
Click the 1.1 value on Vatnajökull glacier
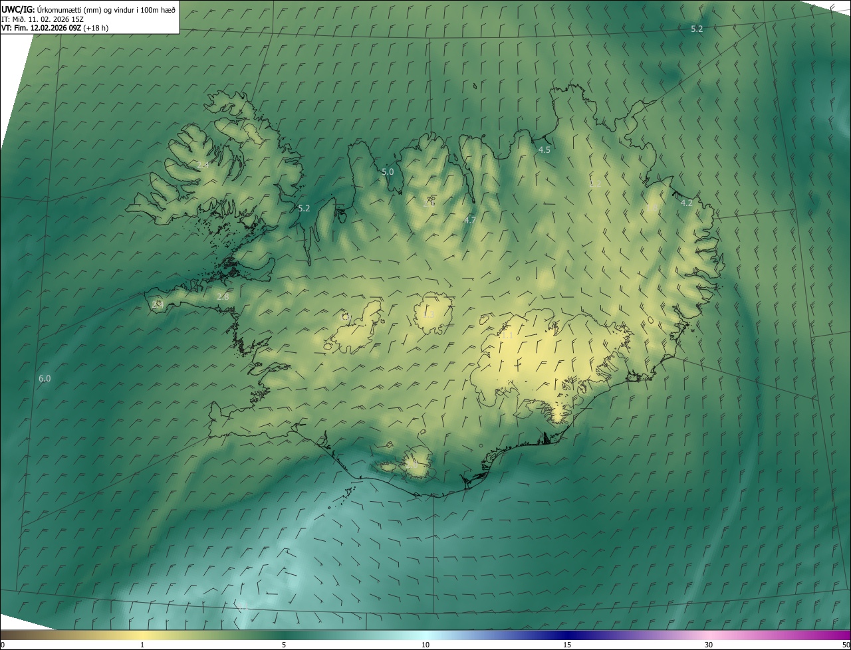pos(507,336)
